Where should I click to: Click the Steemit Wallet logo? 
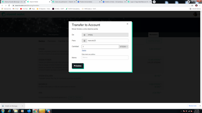coord(13,14)
